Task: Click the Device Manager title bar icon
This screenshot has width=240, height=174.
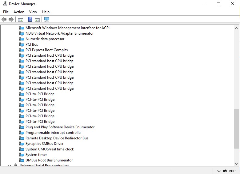Action: tap(5, 4)
